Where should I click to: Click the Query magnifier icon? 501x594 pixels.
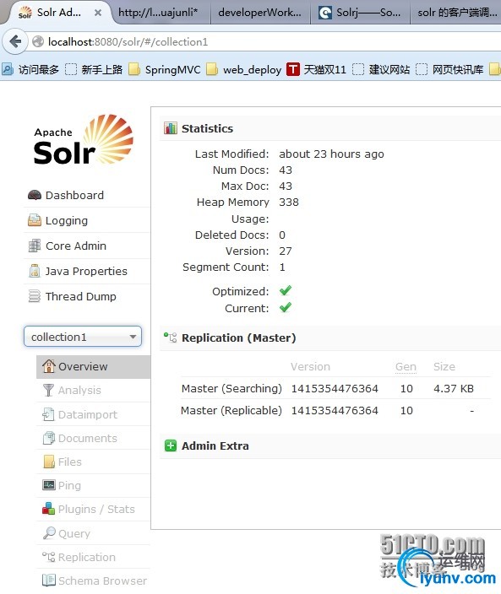(x=49, y=533)
